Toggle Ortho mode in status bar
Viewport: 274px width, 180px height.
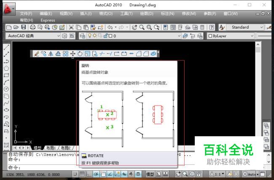[89, 174]
